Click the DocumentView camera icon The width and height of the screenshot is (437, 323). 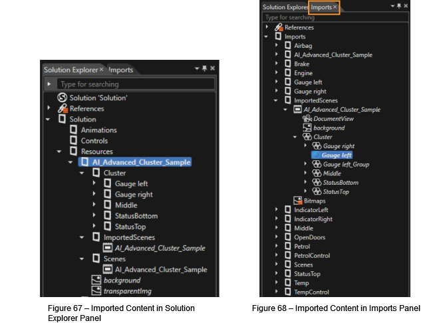point(307,118)
